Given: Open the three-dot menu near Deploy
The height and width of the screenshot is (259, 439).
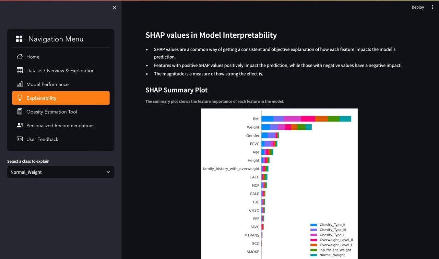Looking at the screenshot, I should pyautogui.click(x=432, y=7).
